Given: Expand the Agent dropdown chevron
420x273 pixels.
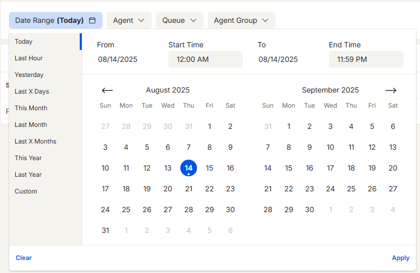Looking at the screenshot, I should click(x=141, y=20).
